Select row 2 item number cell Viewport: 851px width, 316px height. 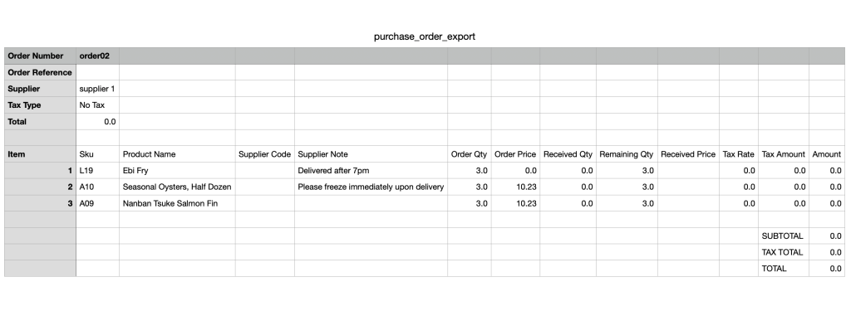click(x=40, y=187)
